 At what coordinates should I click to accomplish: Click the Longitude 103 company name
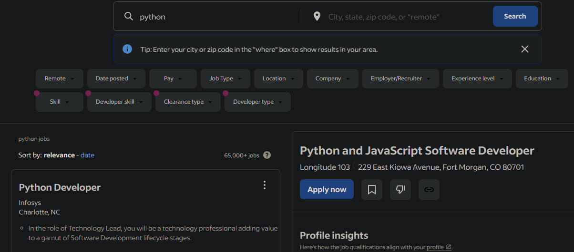(x=325, y=167)
